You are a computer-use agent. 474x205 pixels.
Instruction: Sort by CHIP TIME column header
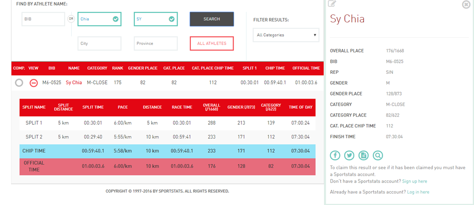275,68
